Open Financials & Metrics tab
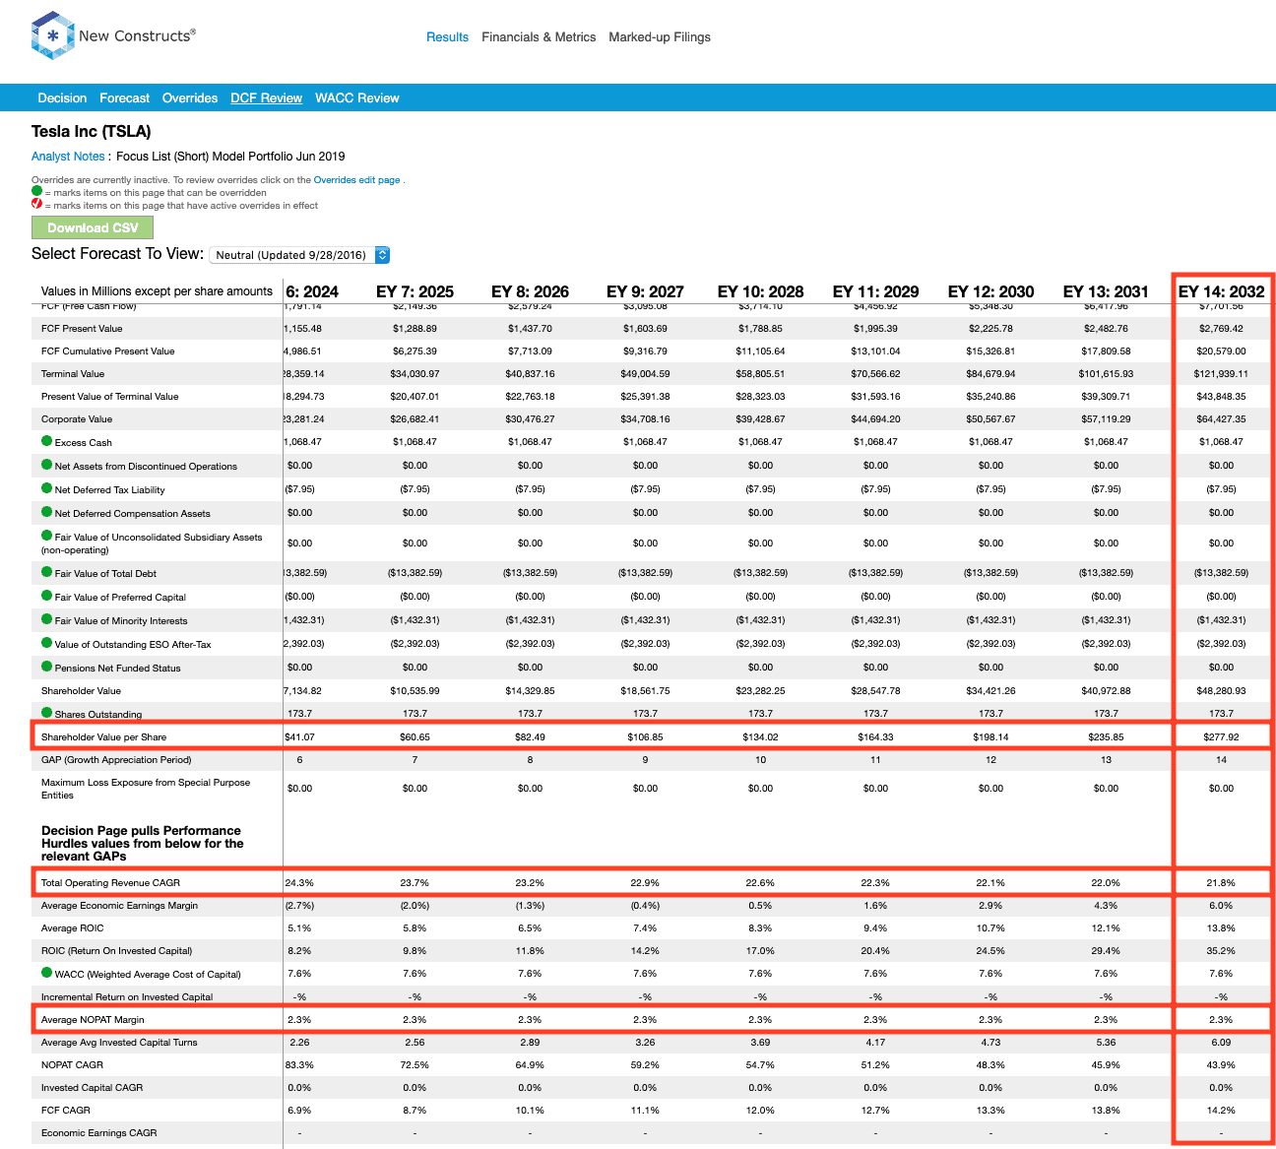The height and width of the screenshot is (1149, 1276). [x=539, y=37]
